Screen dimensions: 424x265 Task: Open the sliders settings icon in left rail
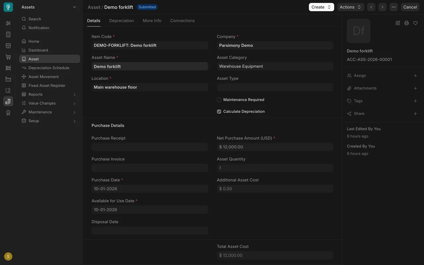coord(8,23)
